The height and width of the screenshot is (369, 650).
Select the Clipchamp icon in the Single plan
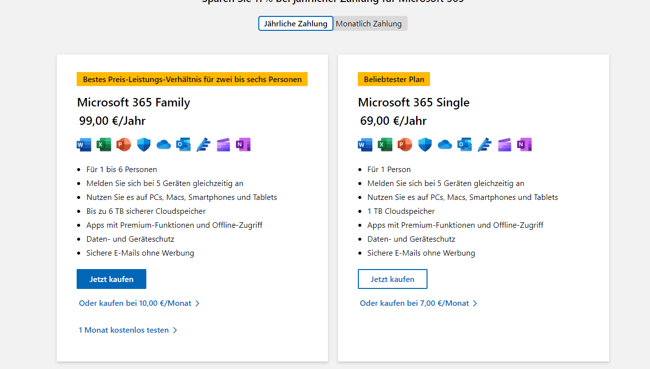(x=505, y=145)
